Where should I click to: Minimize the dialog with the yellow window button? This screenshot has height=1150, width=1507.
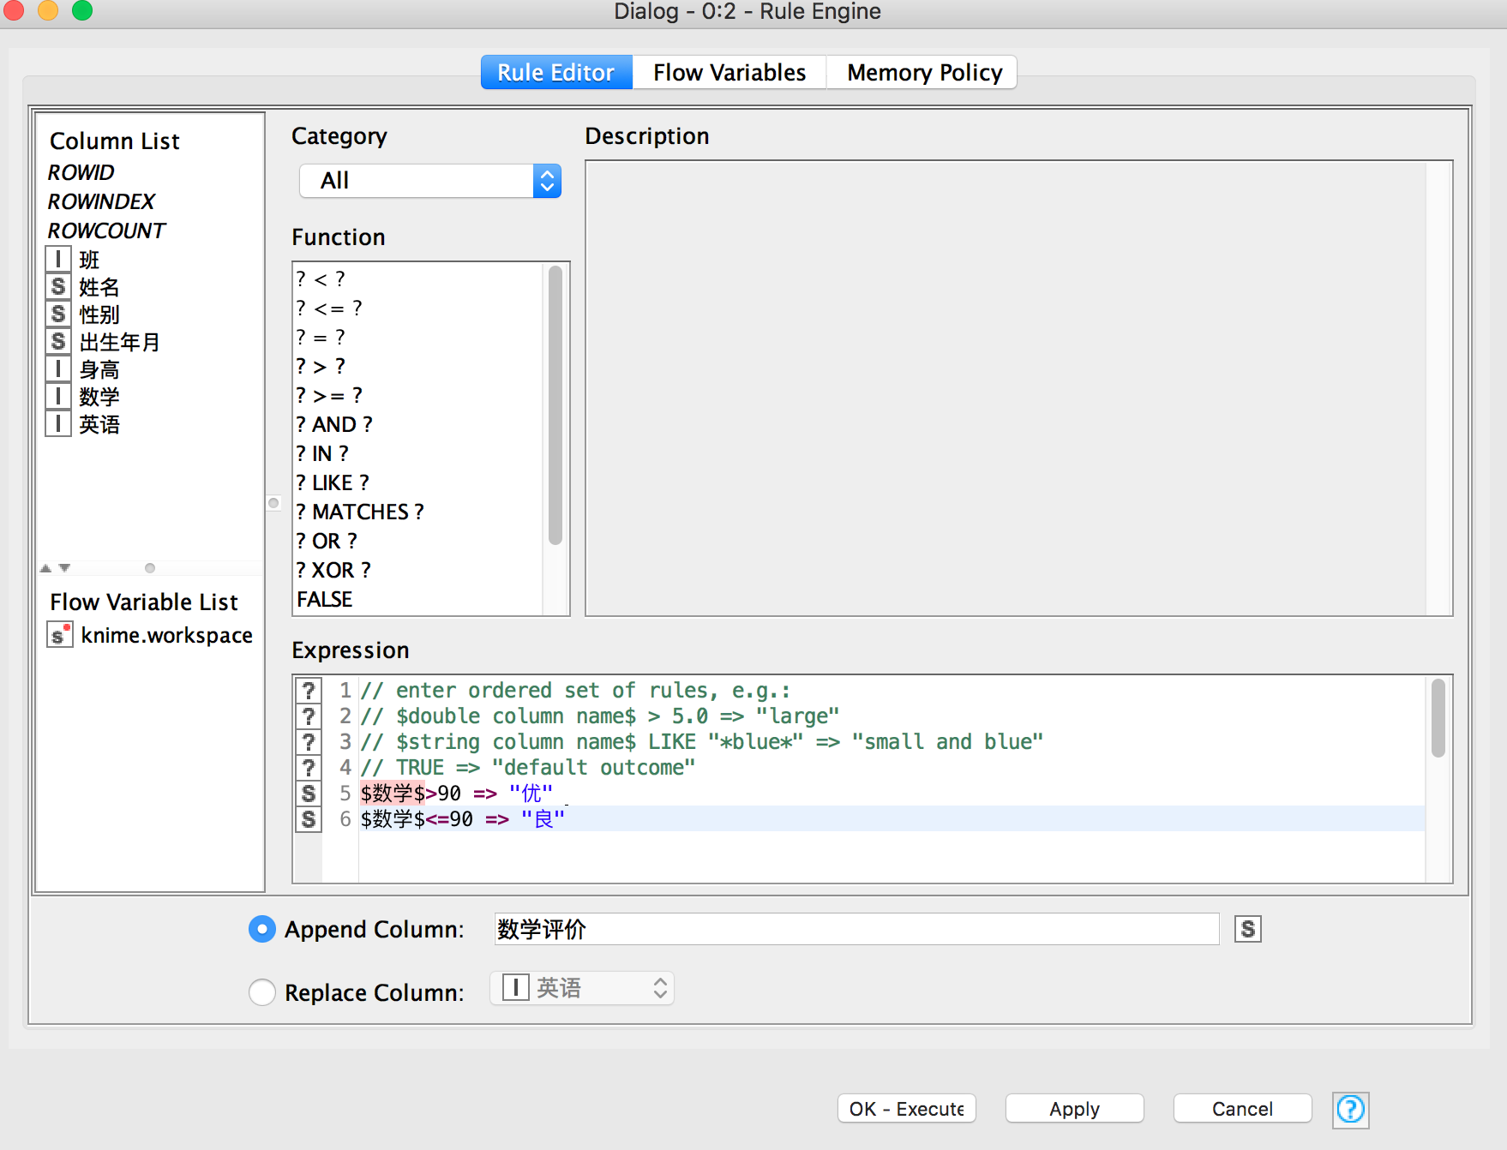click(48, 10)
